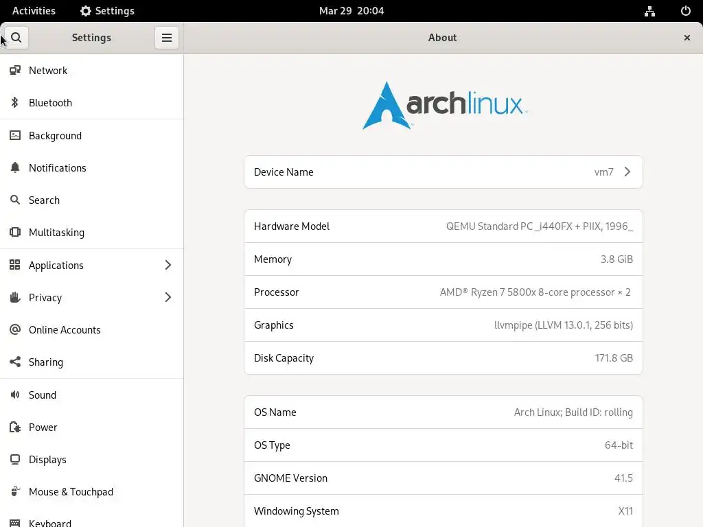Viewport: 703px width, 527px height.
Task: Click the Sharing icon
Action: (15, 362)
